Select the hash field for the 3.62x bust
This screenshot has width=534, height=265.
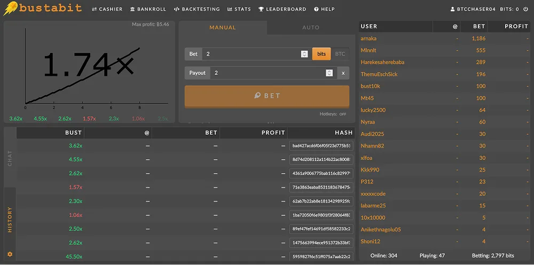pyautogui.click(x=320, y=145)
